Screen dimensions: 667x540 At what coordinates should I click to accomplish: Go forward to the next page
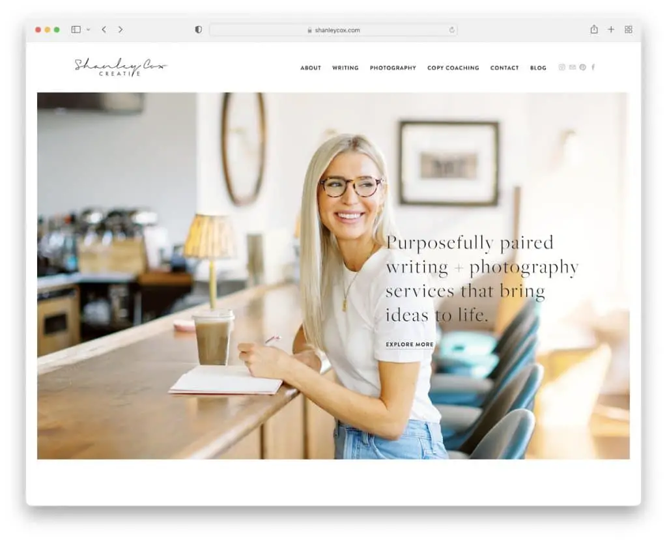121,29
